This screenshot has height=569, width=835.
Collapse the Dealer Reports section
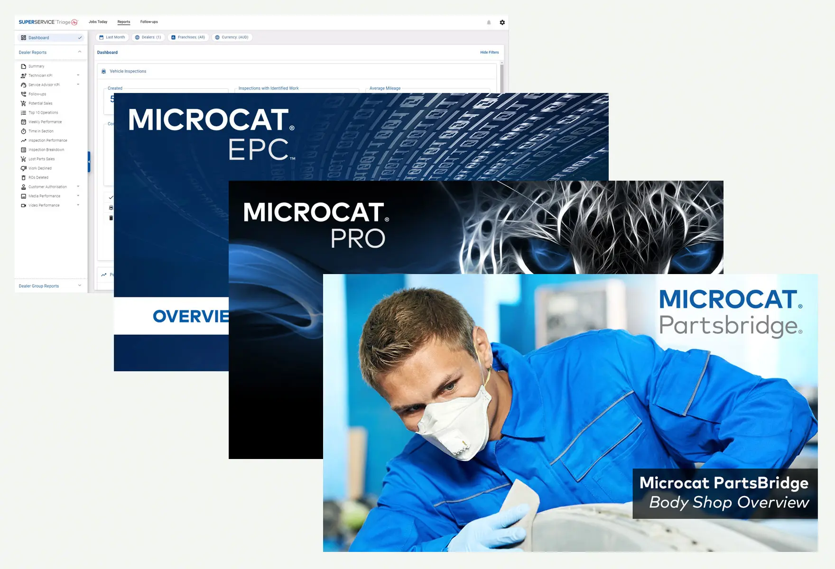[79, 52]
